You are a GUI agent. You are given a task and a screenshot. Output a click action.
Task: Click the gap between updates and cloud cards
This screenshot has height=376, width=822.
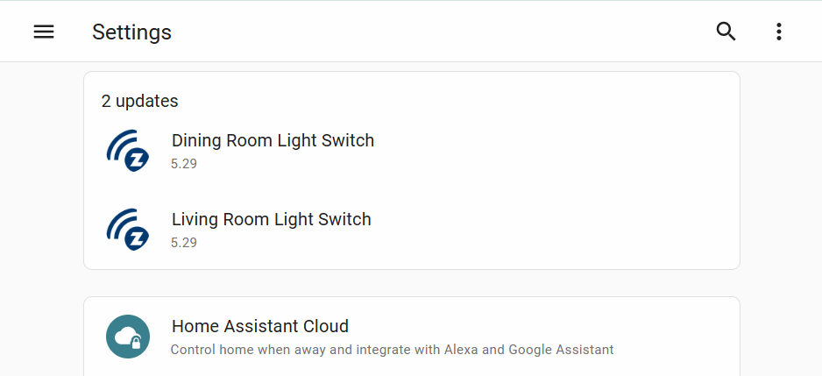click(x=412, y=283)
